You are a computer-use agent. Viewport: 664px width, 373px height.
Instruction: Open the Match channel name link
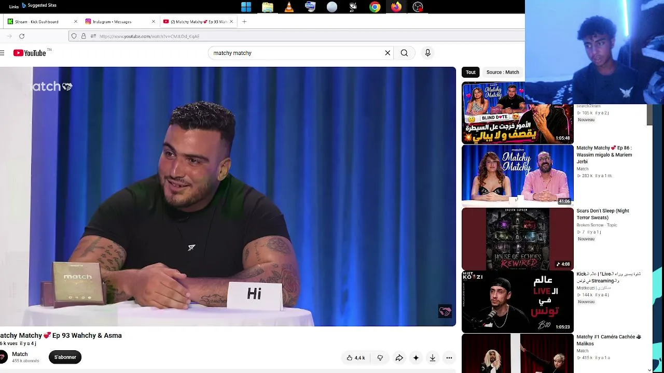click(20, 354)
